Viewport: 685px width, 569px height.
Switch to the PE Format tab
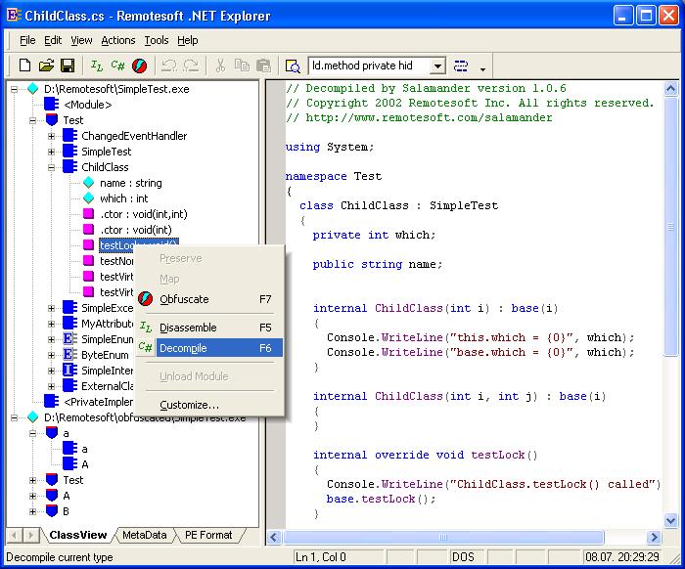tap(207, 535)
